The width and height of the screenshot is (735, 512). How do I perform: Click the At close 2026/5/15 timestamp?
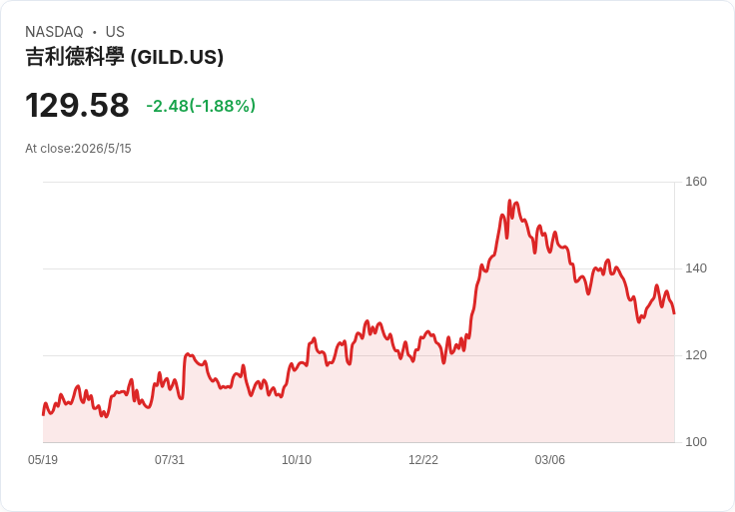point(78,149)
